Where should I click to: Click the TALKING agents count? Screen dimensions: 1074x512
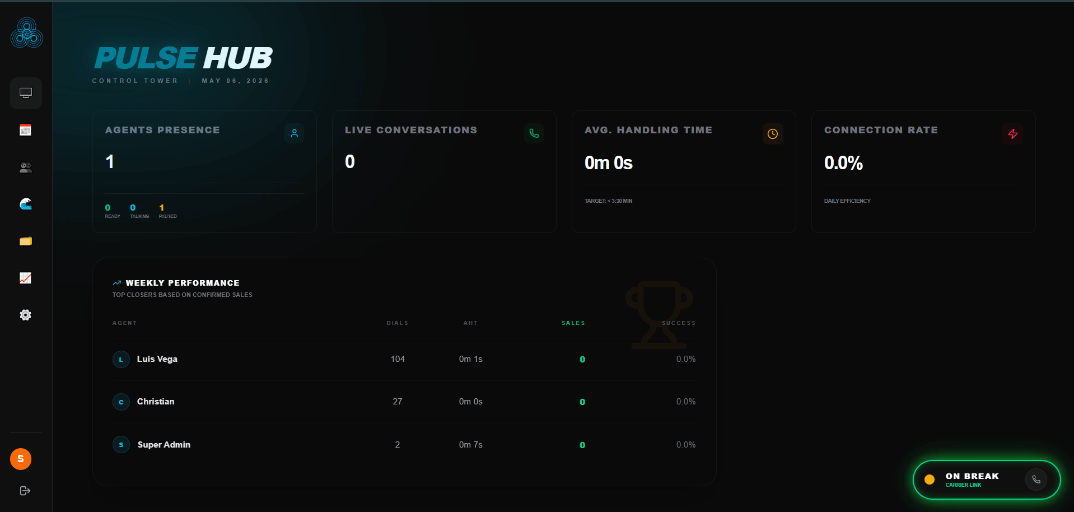(133, 208)
